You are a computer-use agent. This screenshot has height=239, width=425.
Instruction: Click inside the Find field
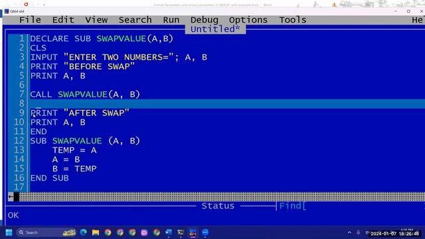pos(363,206)
